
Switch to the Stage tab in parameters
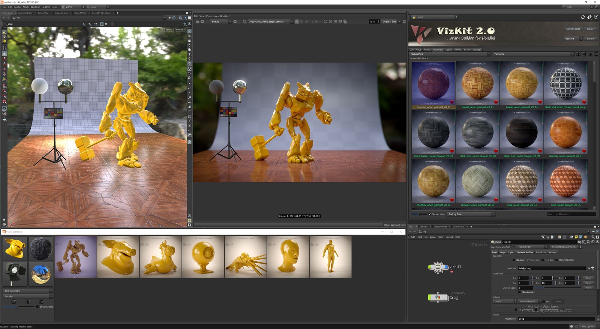[503, 252]
